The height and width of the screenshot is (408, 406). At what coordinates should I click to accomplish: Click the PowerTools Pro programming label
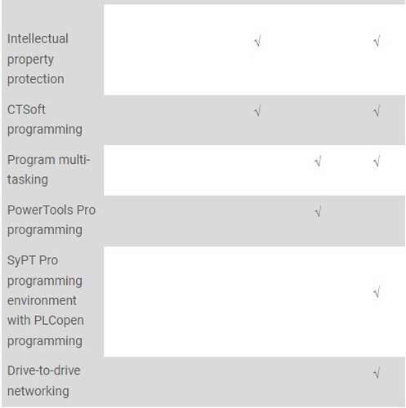pos(51,220)
